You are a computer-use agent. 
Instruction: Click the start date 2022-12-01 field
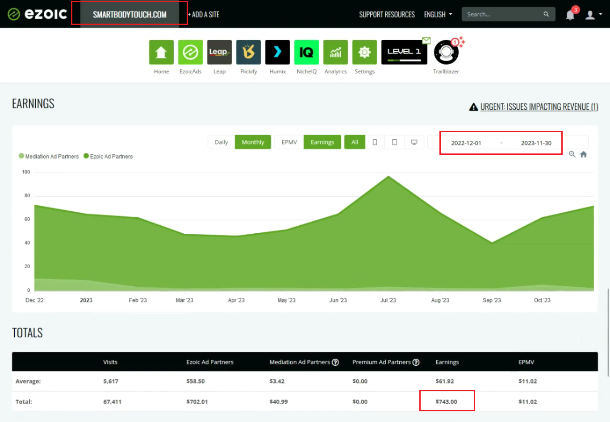click(466, 143)
